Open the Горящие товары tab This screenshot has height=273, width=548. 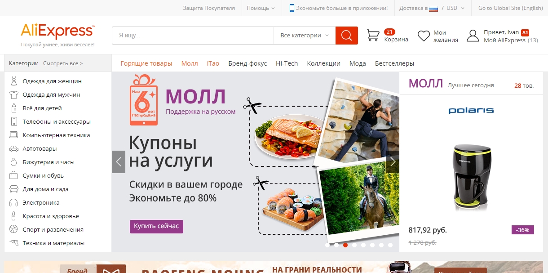[x=146, y=63]
